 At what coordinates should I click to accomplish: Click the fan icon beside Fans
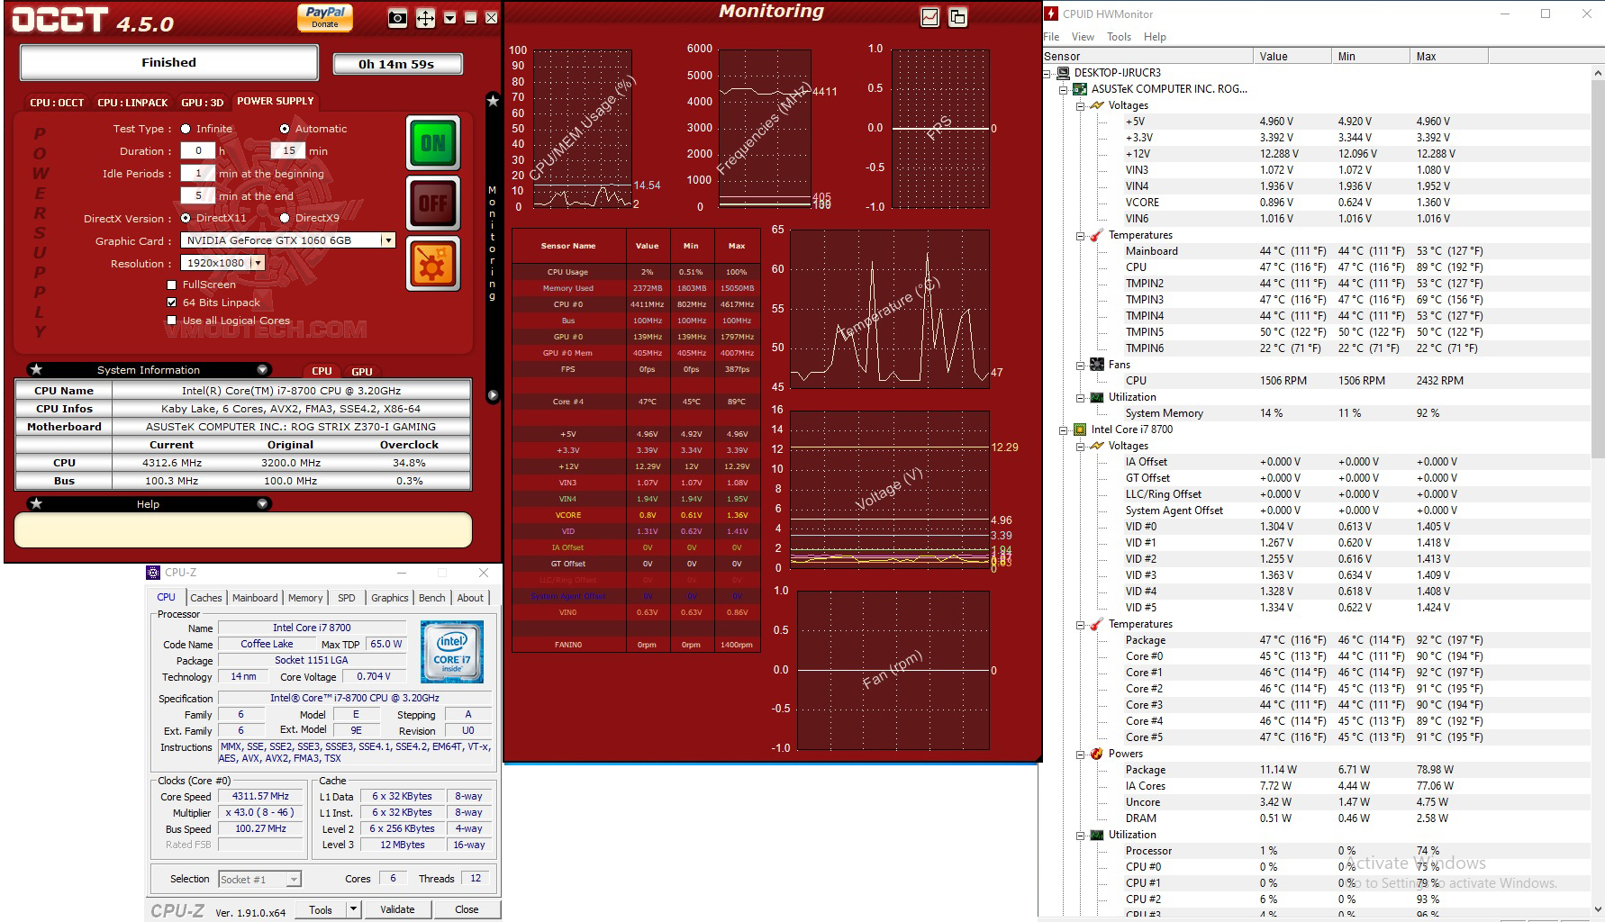click(1097, 365)
